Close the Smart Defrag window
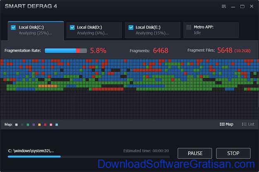The image size is (259, 172). click(x=252, y=6)
